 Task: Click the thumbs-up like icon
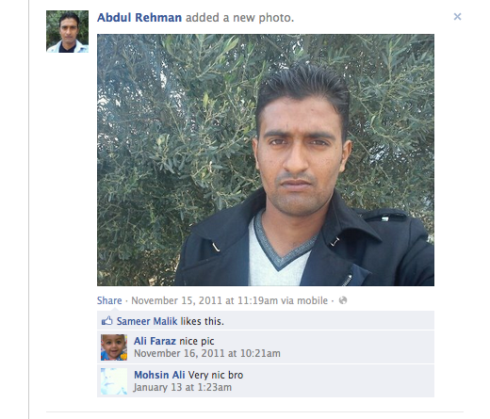(x=107, y=321)
